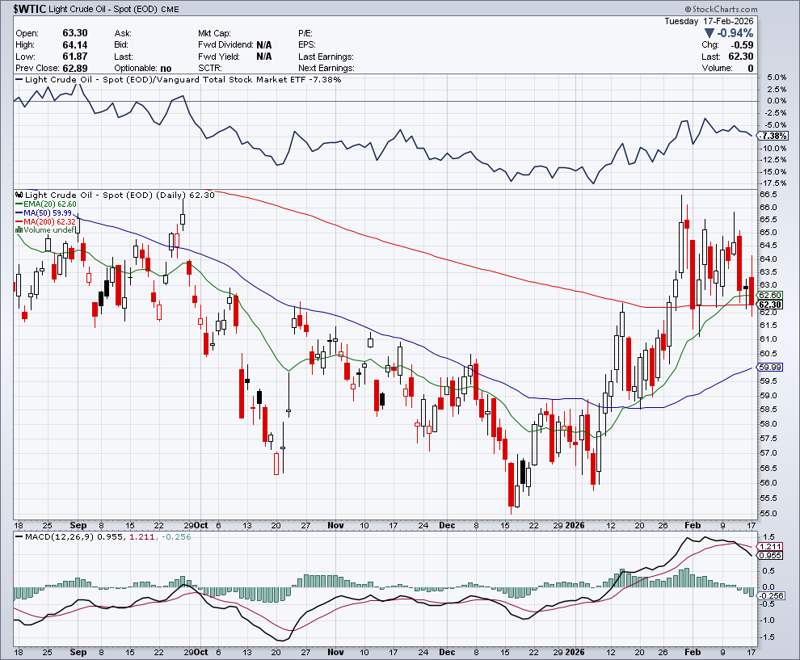
Task: Click the Nov label on price chart axis
Action: [x=335, y=525]
